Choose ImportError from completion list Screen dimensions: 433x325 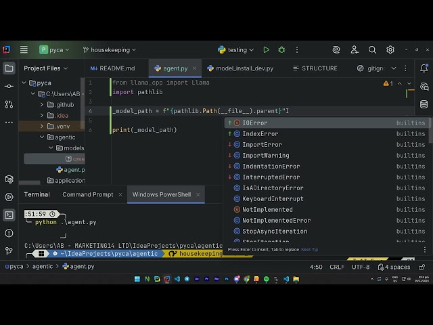click(x=326, y=144)
